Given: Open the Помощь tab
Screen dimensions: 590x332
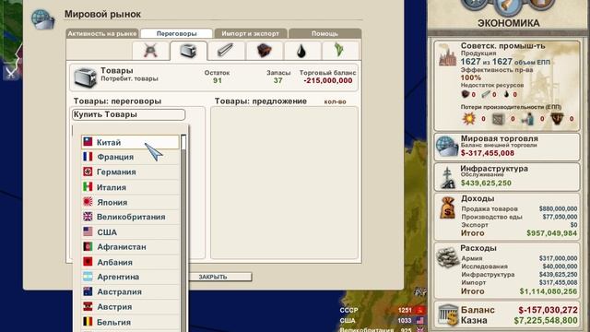Looking at the screenshot, I should [x=324, y=33].
